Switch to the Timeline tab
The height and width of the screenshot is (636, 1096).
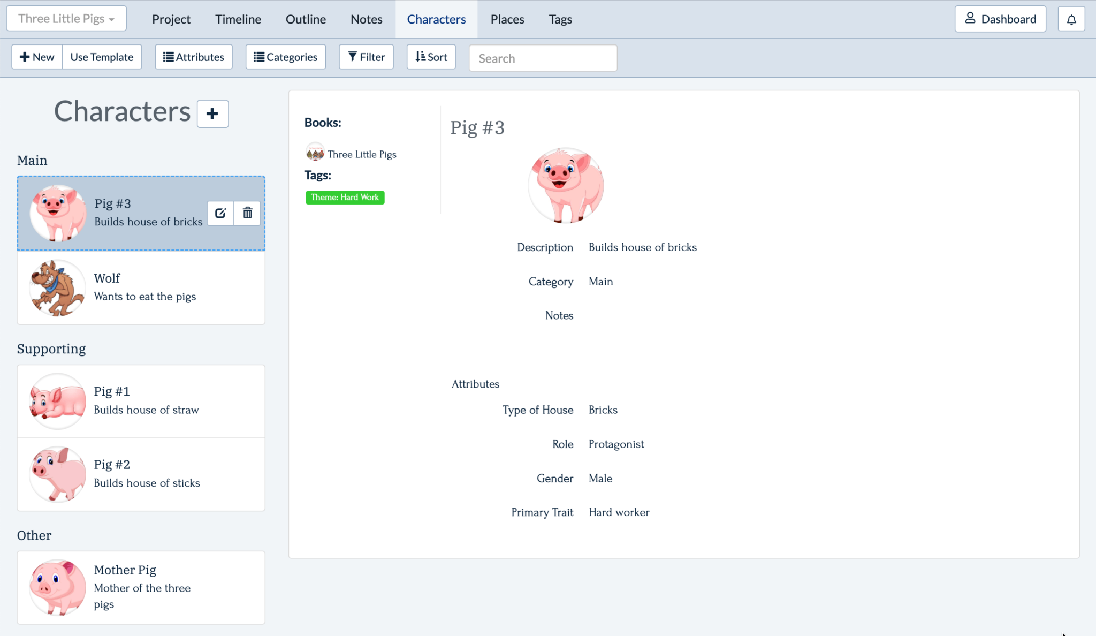pos(238,19)
